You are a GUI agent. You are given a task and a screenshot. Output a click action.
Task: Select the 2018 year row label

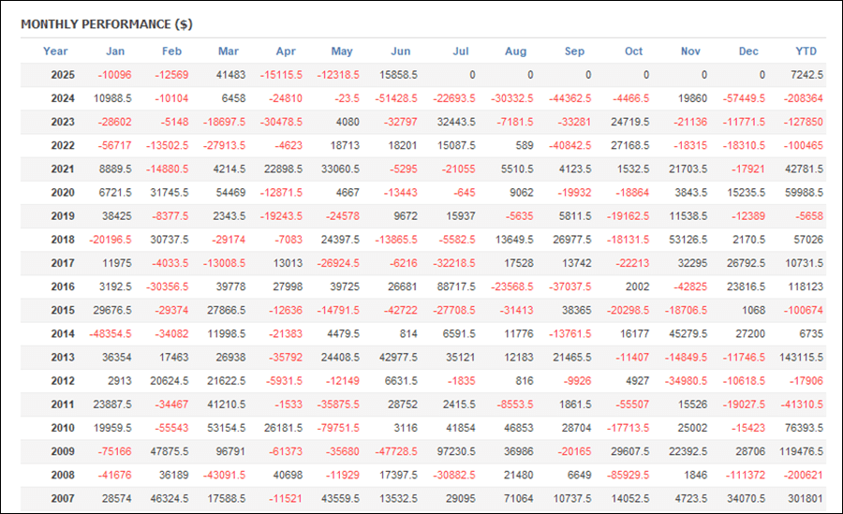pos(63,240)
